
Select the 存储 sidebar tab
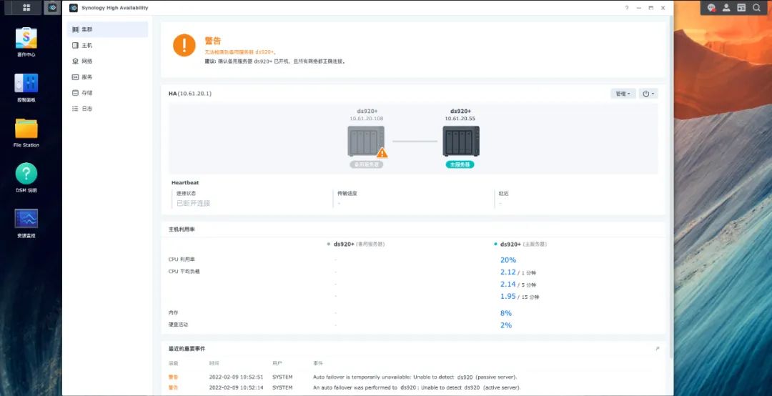[107, 93]
